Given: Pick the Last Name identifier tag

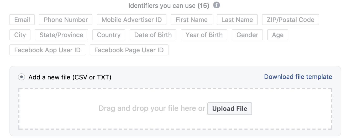Looking at the screenshot, I should (x=237, y=20).
